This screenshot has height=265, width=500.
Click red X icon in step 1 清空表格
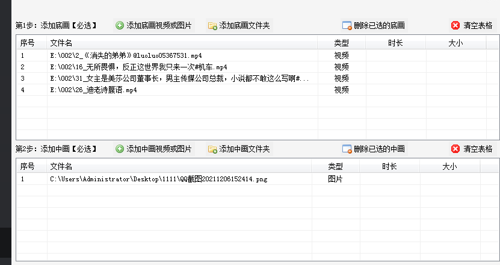point(455,25)
